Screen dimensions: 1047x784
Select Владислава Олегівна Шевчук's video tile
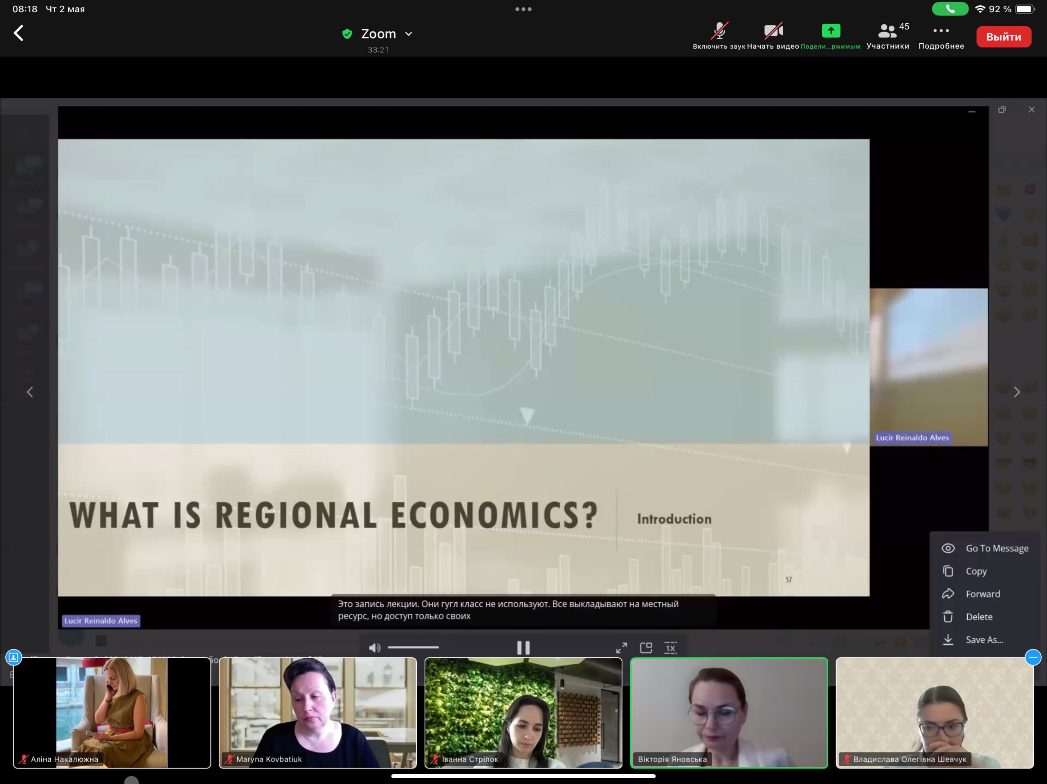point(935,713)
